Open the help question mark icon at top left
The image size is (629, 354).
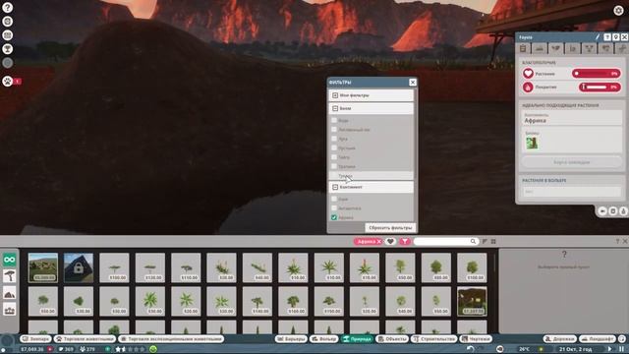click(7, 7)
